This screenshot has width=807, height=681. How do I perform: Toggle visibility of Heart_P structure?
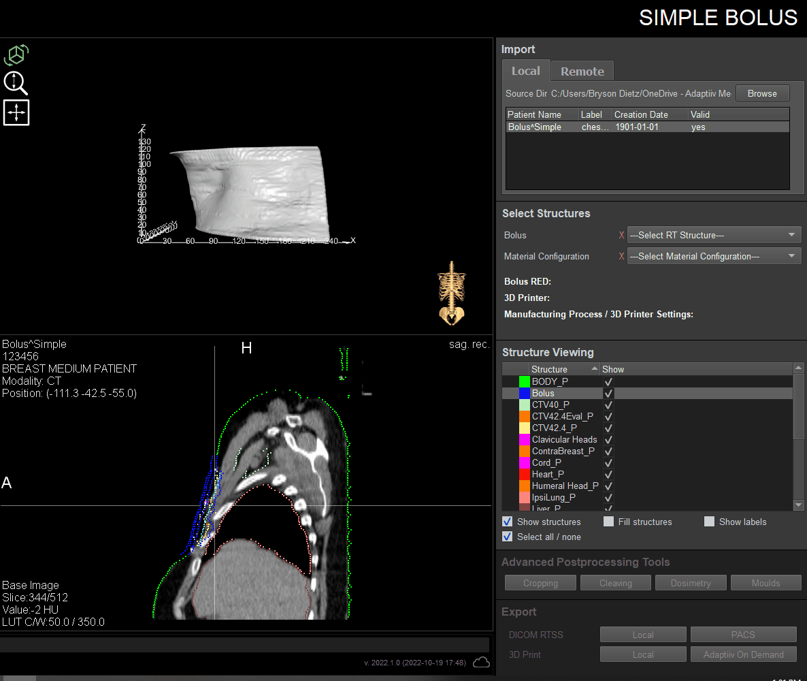608,475
